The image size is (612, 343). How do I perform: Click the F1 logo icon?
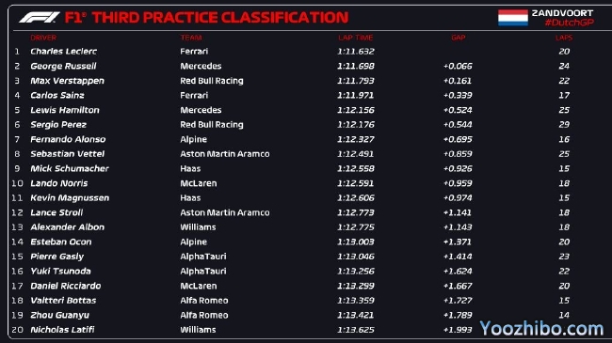pyautogui.click(x=40, y=18)
